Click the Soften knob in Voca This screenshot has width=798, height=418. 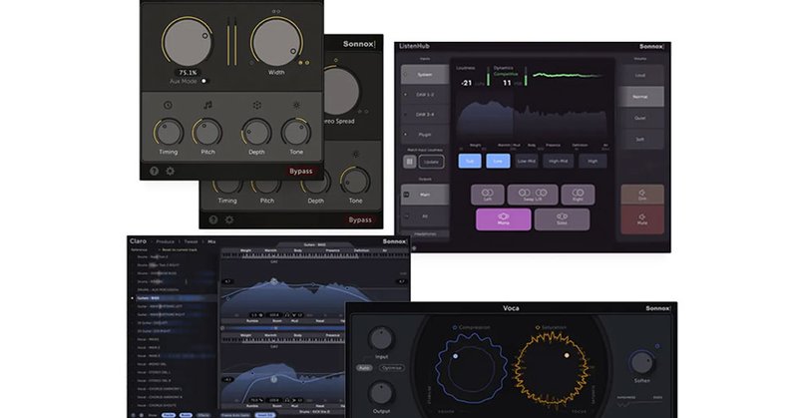click(641, 362)
